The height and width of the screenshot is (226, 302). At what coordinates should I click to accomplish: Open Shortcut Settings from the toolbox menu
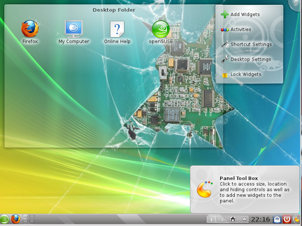click(x=246, y=44)
